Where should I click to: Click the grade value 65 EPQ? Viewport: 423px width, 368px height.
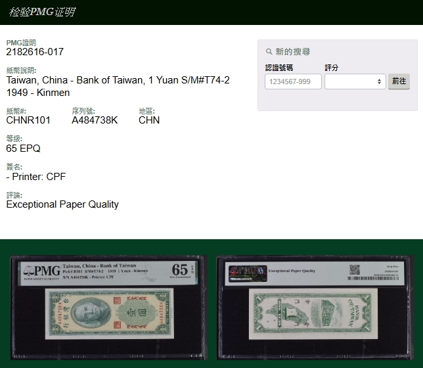[x=23, y=149]
